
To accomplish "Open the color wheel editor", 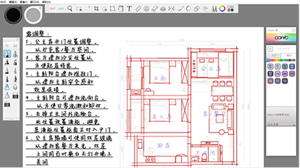I will tap(222, 9).
